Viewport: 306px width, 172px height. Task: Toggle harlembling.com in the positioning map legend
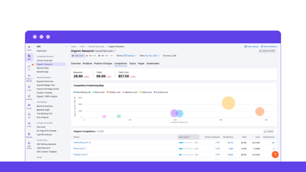[x=83, y=92]
